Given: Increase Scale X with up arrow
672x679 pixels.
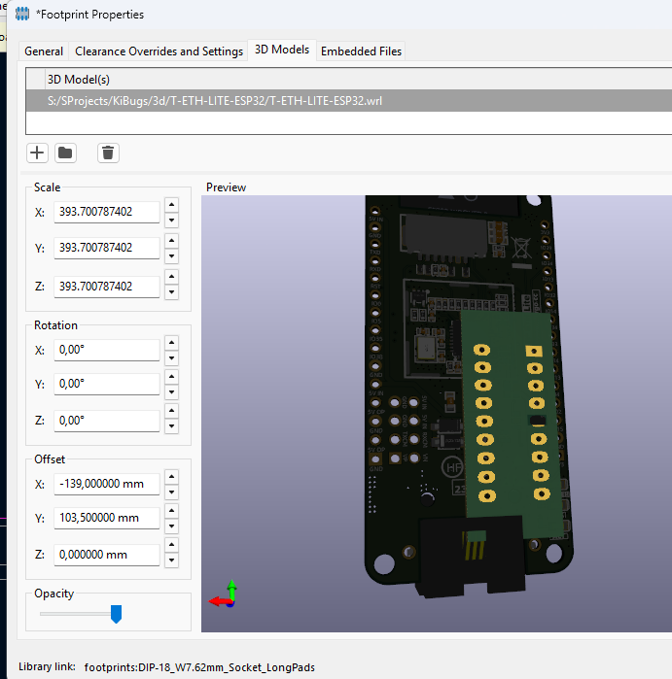Looking at the screenshot, I should pyautogui.click(x=172, y=204).
